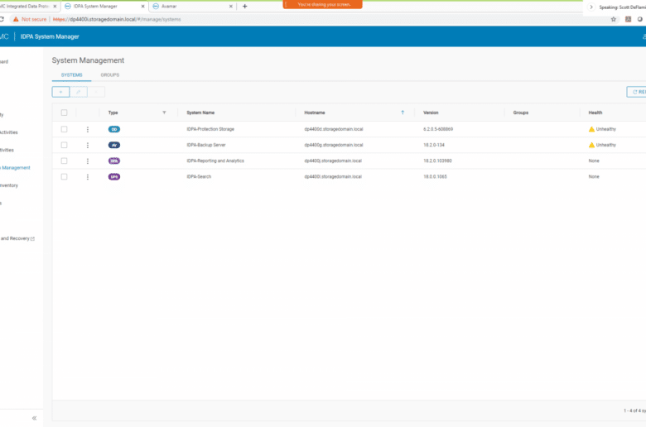The height and width of the screenshot is (427, 646).
Task: Click the AV type badge for IDPA-Backup Server
Action: click(x=114, y=145)
